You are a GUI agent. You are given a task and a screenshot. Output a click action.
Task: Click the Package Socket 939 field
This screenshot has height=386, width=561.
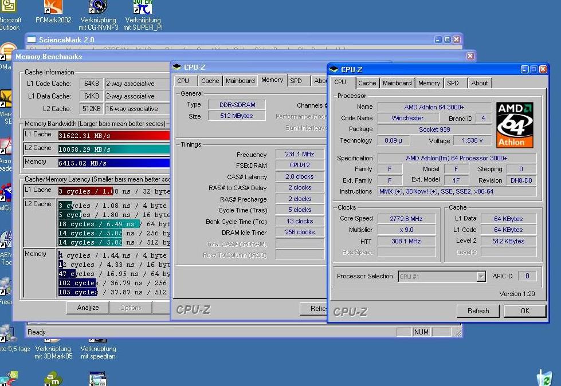coord(435,129)
